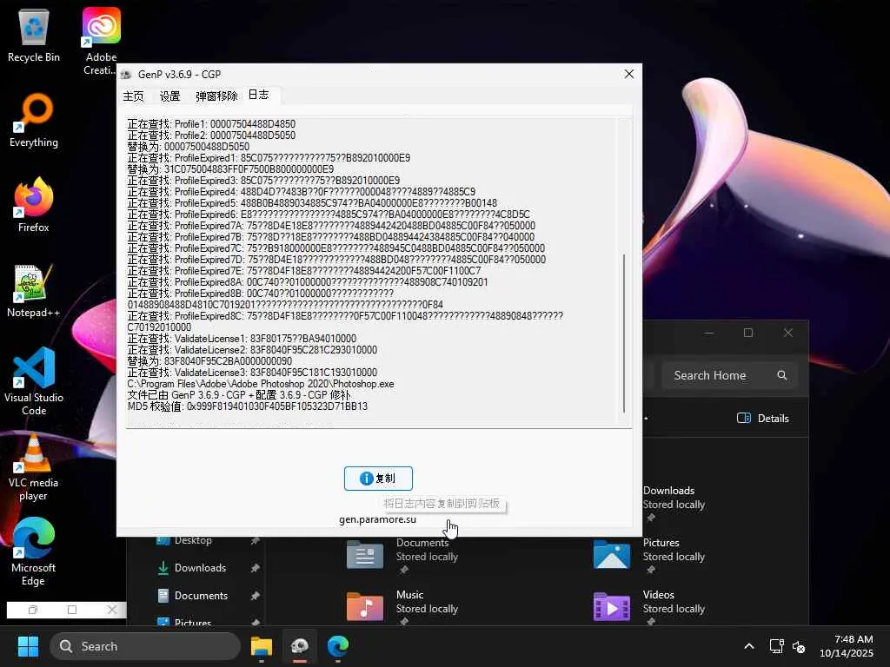Close the GenP v3.6.9 window
This screenshot has height=667, width=890.
tap(629, 75)
